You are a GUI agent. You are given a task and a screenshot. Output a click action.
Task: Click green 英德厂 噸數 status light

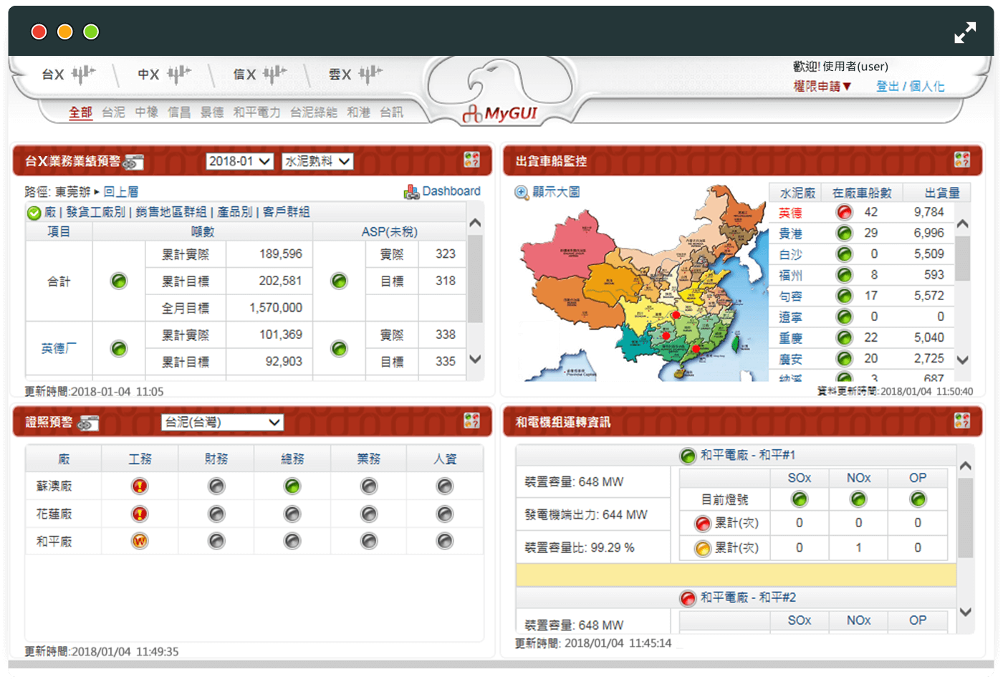pos(119,348)
